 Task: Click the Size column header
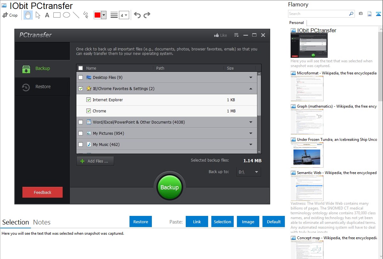[x=230, y=68]
